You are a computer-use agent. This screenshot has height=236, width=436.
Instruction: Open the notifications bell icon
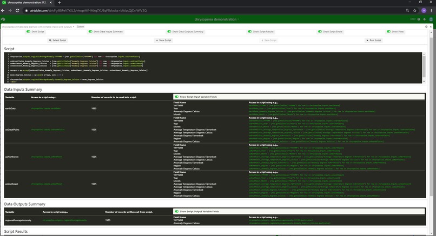424,19
